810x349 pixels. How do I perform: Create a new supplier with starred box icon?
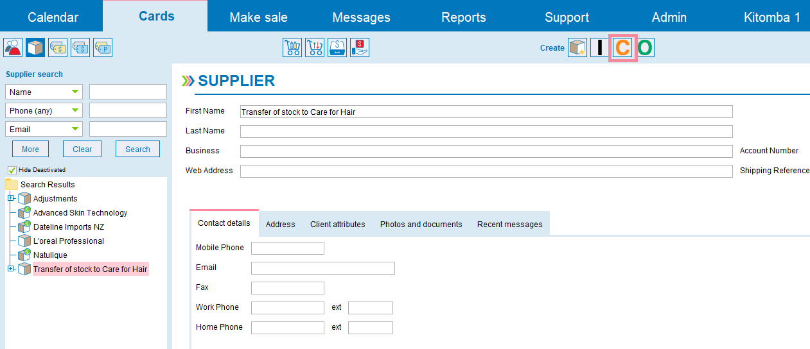click(577, 47)
